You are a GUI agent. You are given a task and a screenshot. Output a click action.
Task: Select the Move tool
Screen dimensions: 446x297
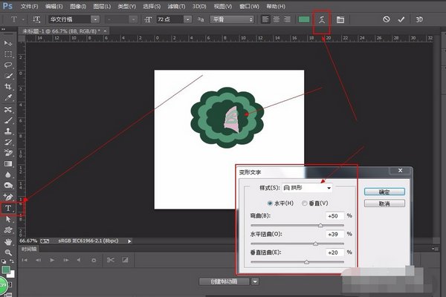pyautogui.click(x=8, y=43)
